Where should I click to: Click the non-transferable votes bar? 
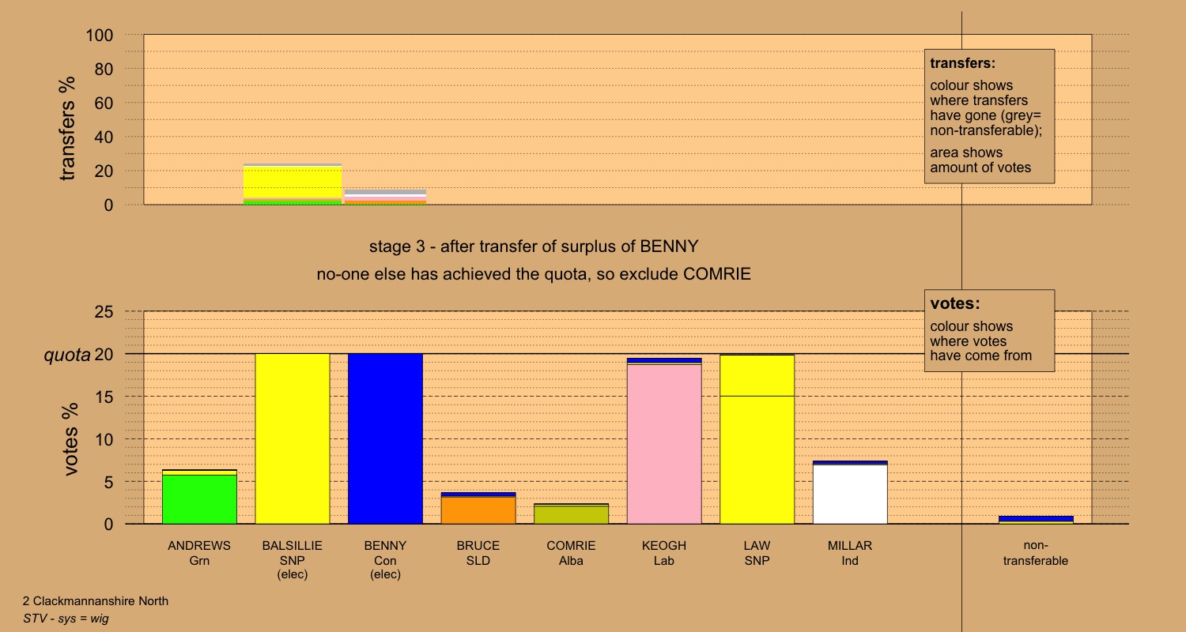pyautogui.click(x=1036, y=520)
